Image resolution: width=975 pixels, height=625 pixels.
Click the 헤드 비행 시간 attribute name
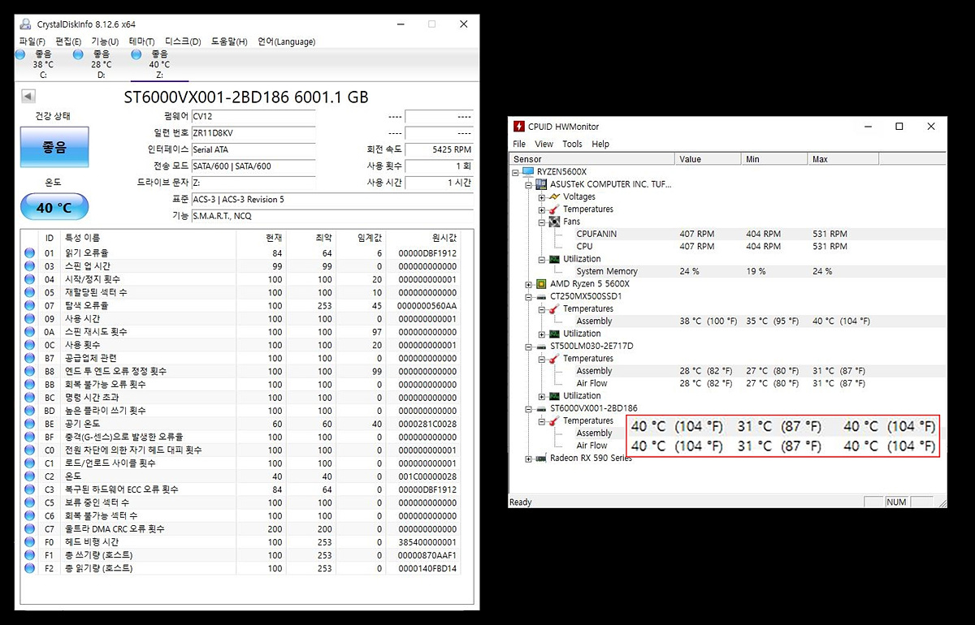pyautogui.click(x=92, y=542)
